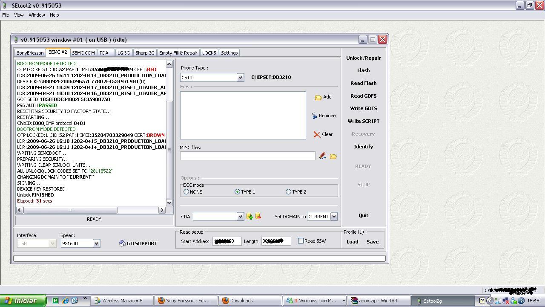Select ECC mode TYPE 1 radio button
This screenshot has width=545, height=307.
[237, 192]
